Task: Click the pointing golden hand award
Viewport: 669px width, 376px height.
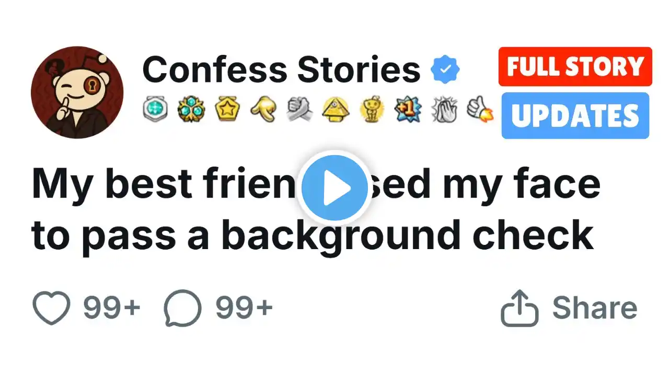Action: click(x=263, y=110)
